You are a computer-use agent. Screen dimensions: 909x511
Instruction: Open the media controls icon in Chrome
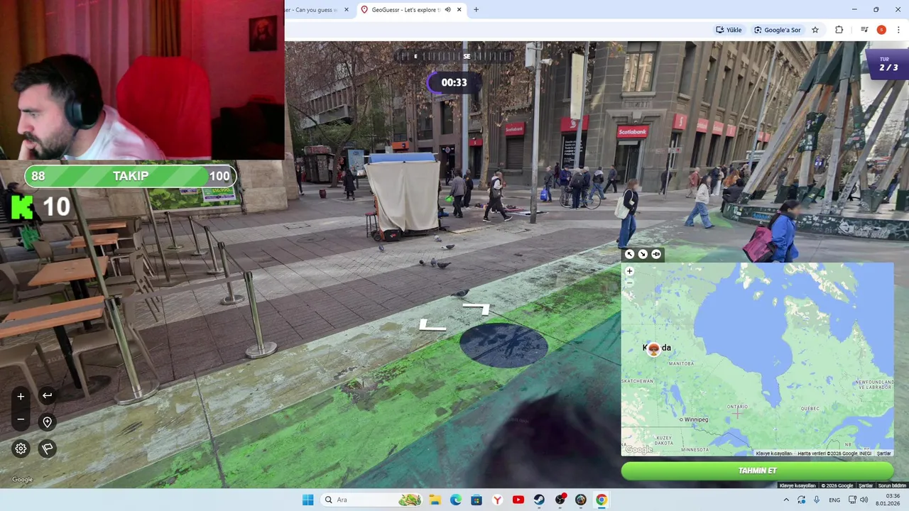(864, 30)
